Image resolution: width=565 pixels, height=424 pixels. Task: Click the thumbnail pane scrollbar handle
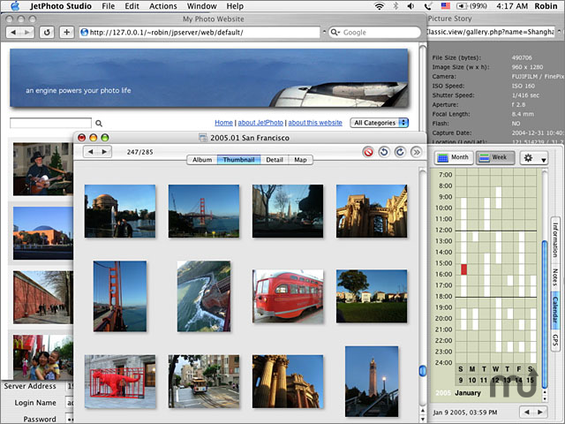click(x=422, y=371)
